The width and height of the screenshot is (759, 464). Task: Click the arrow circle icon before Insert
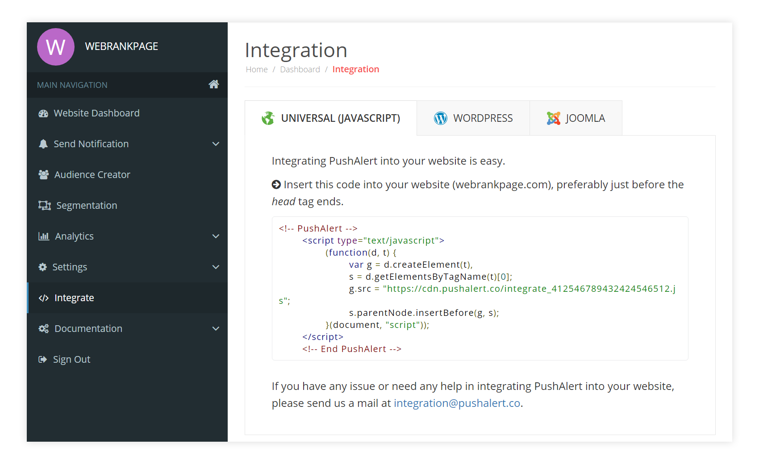pos(276,185)
